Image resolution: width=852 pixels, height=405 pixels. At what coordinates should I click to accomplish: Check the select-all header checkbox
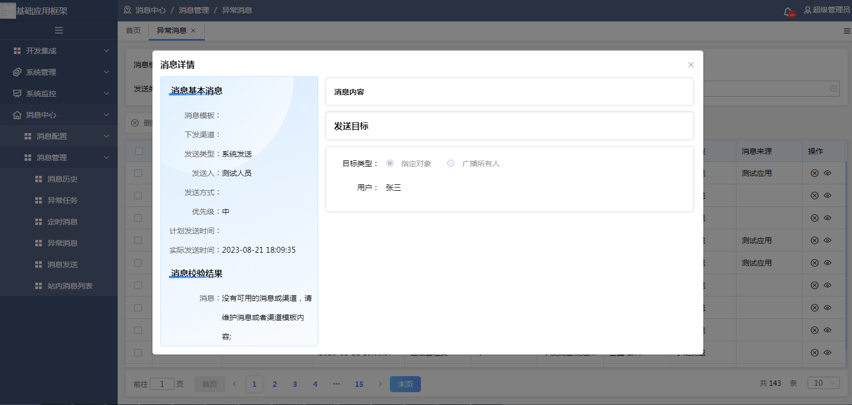click(x=139, y=151)
